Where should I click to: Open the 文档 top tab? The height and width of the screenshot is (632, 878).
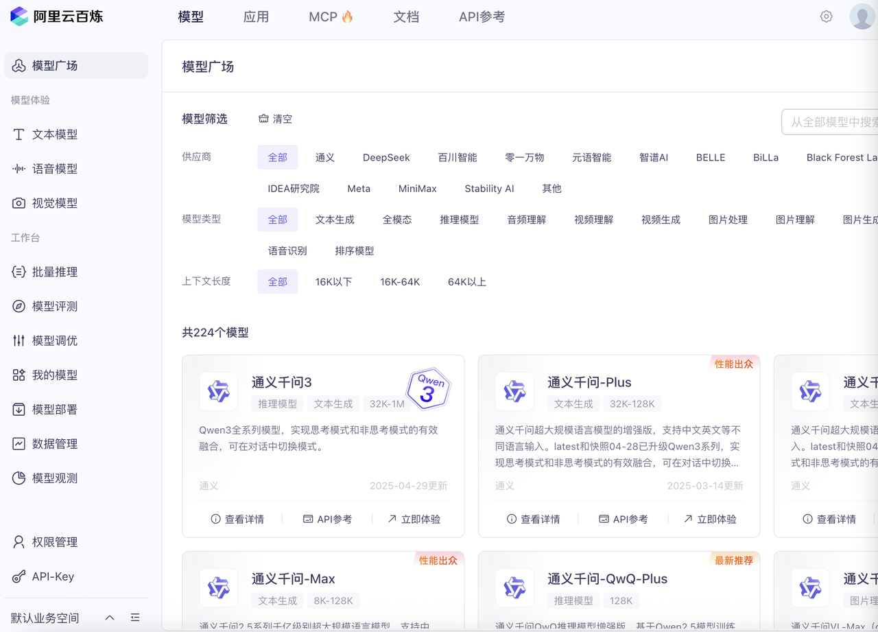406,17
